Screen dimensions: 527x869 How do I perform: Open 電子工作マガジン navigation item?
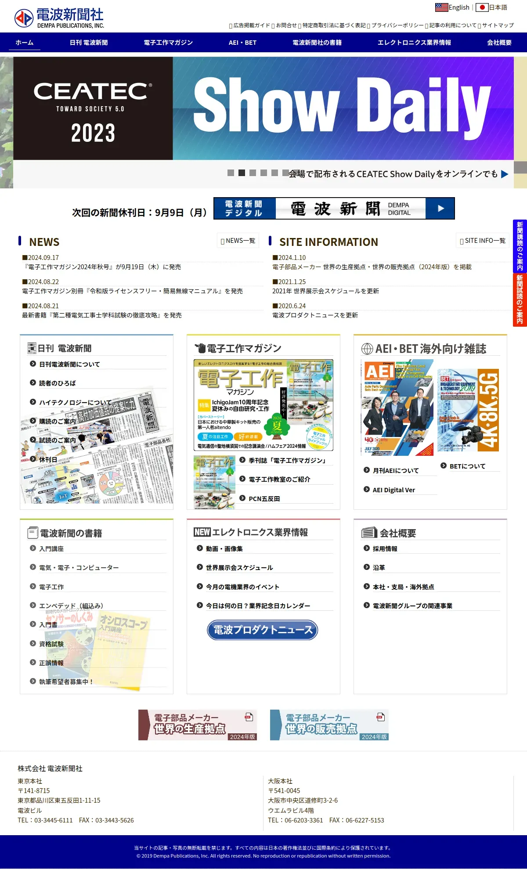pos(168,43)
